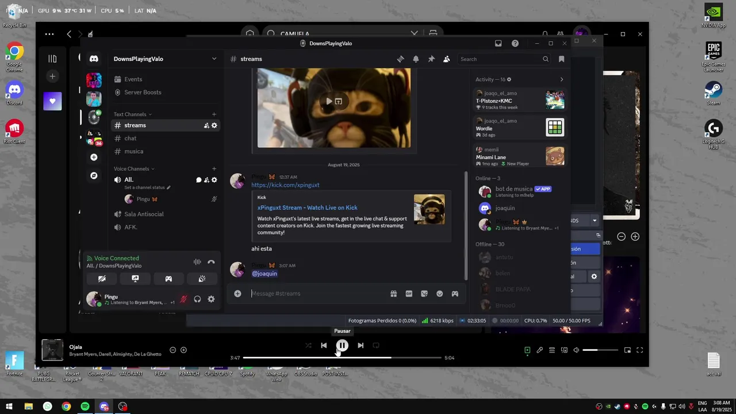Disconnect from voice channel
Viewport: 736px width, 414px height.
coord(211,262)
